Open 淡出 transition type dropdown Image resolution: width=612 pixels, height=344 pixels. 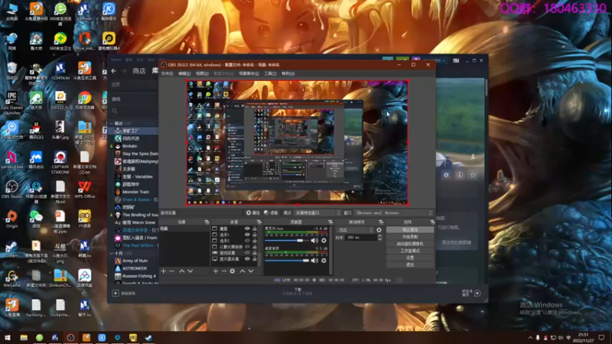click(x=354, y=230)
